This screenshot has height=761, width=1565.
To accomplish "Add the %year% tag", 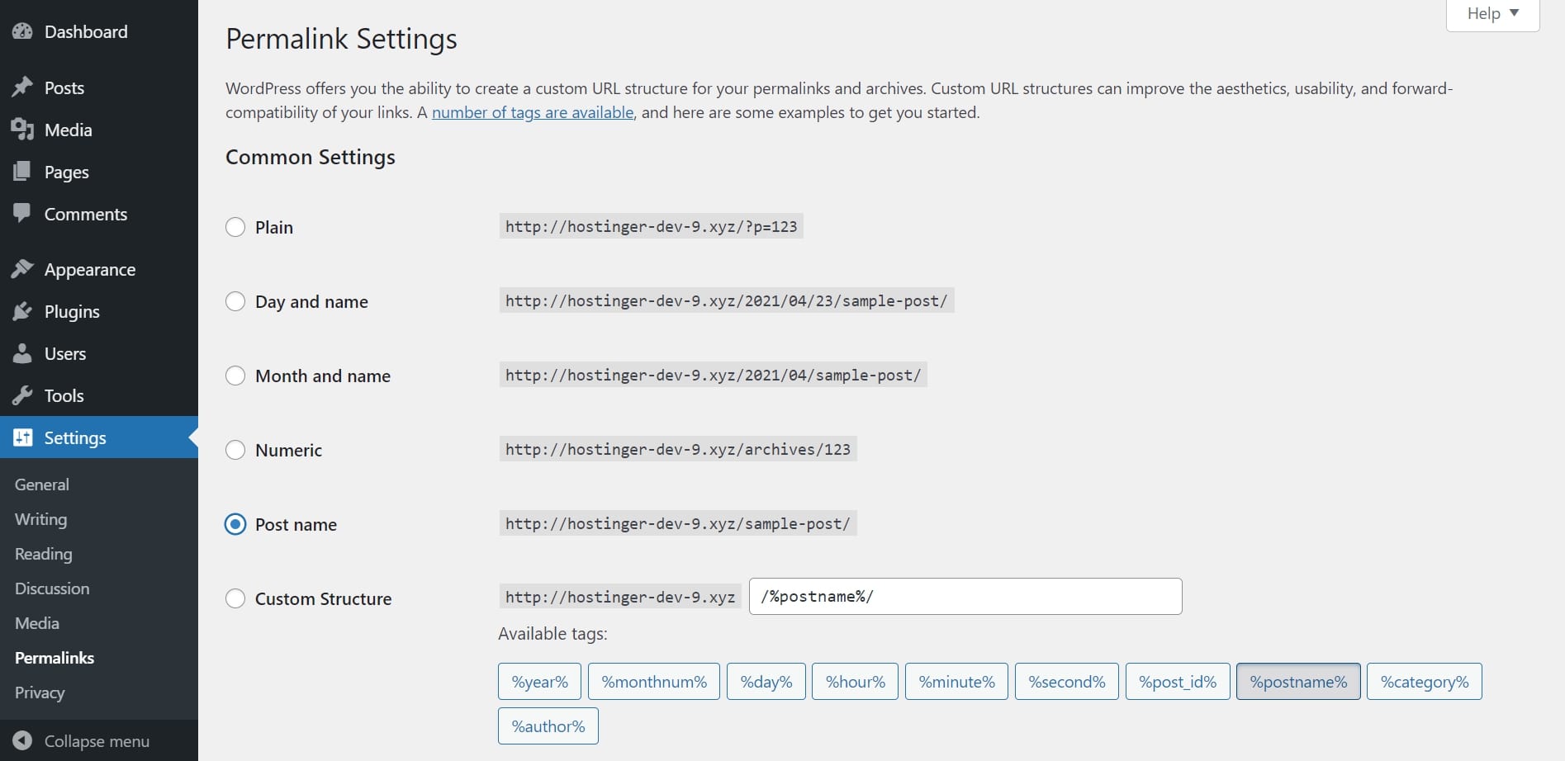I will 539,682.
